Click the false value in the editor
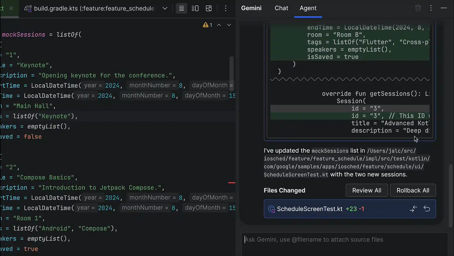454x256 pixels. click(x=32, y=136)
